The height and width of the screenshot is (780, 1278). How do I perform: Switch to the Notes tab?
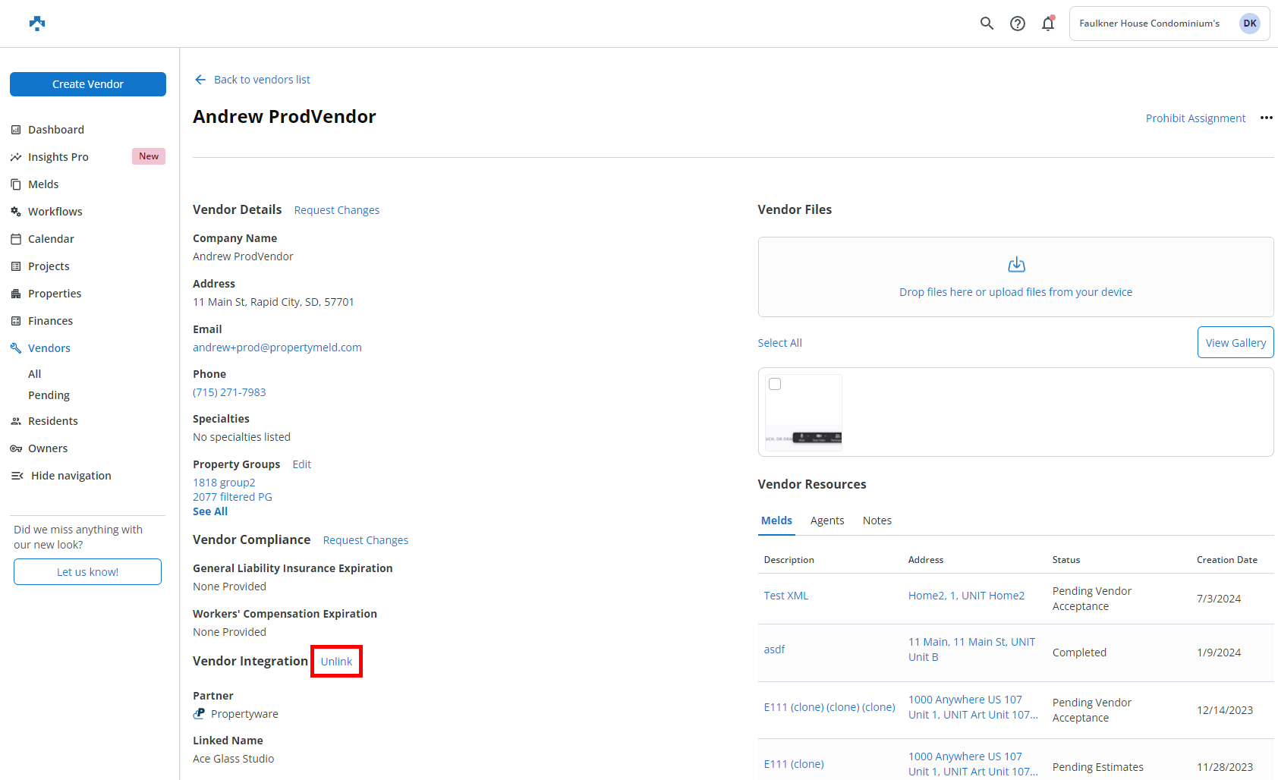click(x=877, y=521)
